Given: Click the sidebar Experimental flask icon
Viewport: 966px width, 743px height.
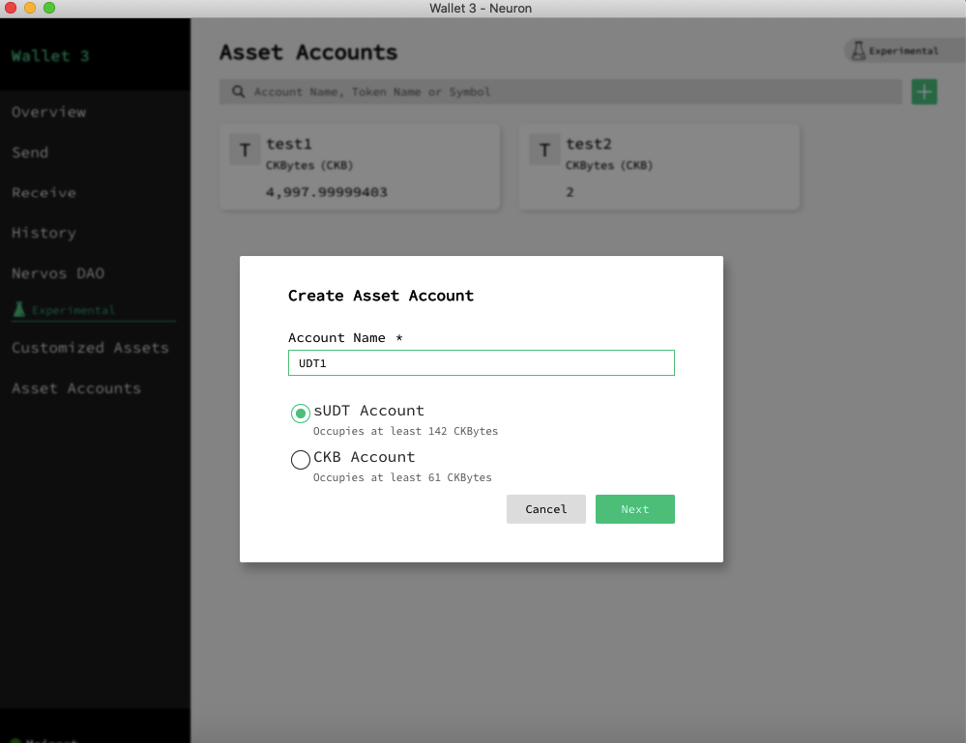Looking at the screenshot, I should coord(18,310).
